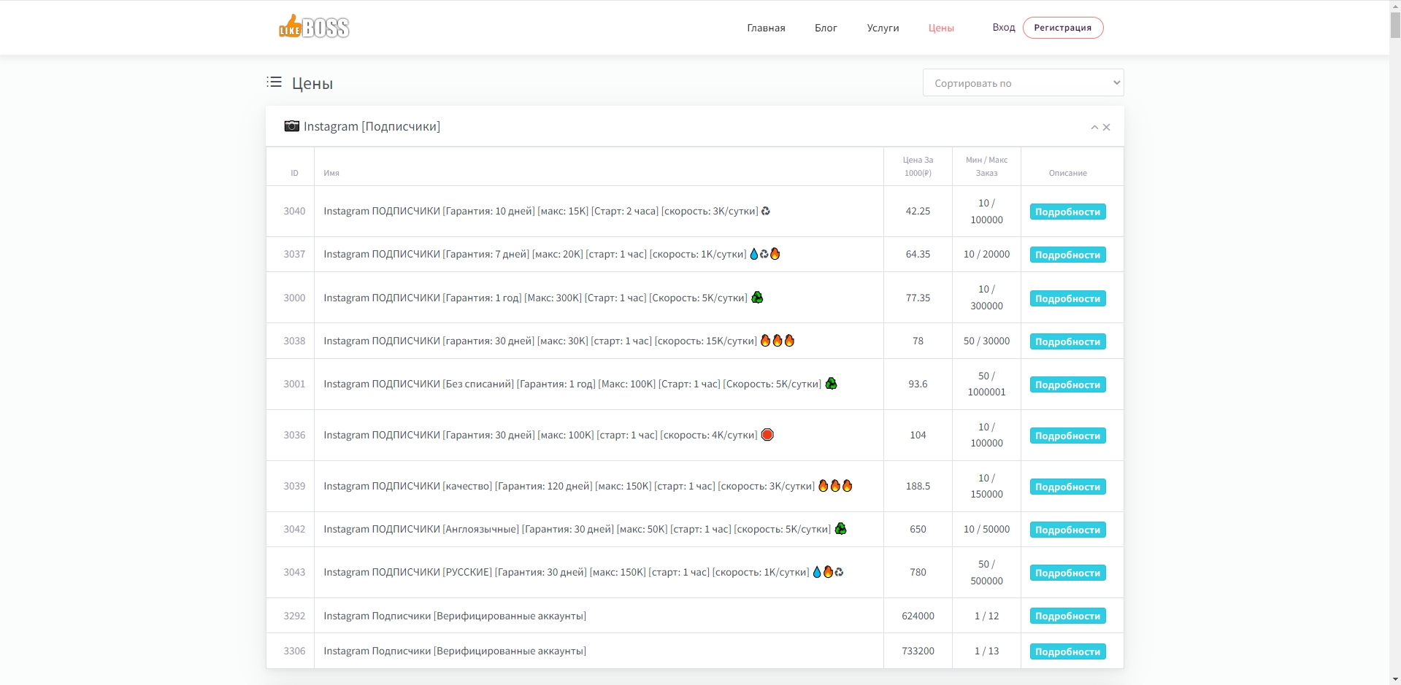This screenshot has width=1401, height=685.
Task: Click the camera icon next to Instagram [Подписчики]
Action: click(291, 126)
